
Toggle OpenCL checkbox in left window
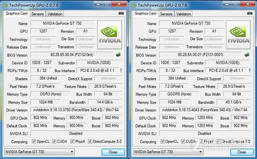coord(34,141)
